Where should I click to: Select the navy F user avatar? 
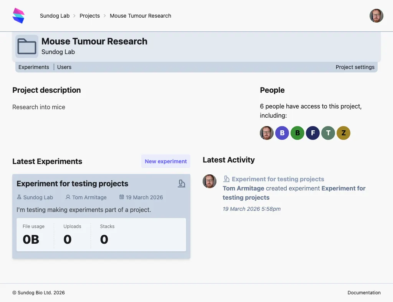coord(313,133)
